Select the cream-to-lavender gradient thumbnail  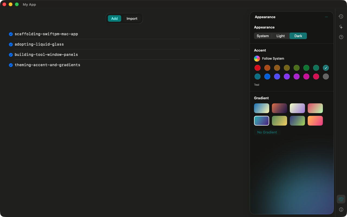[x=297, y=108]
